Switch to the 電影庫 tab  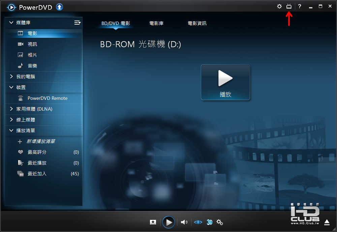[156, 23]
